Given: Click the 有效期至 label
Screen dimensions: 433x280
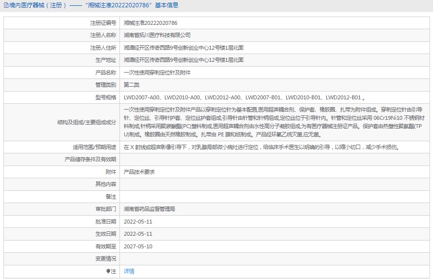Looking at the screenshot, I should 106,246.
